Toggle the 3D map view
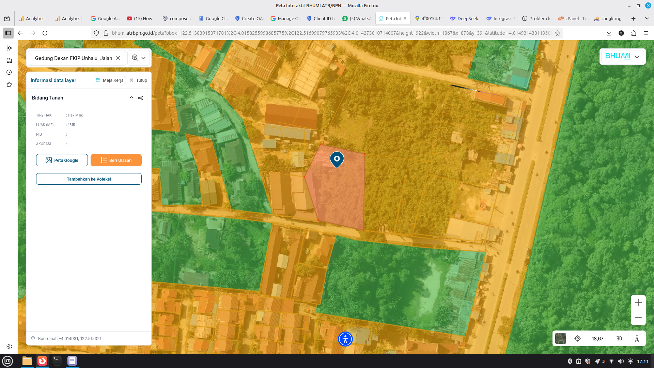 point(619,338)
